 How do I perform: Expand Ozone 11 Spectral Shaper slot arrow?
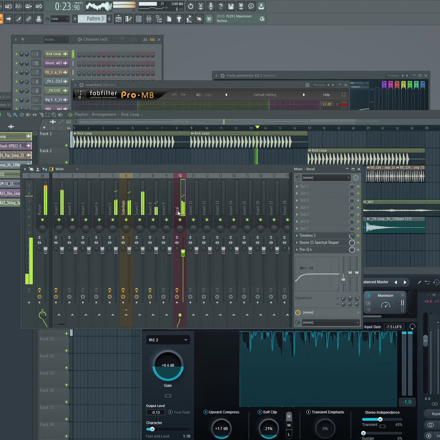pyautogui.click(x=297, y=243)
